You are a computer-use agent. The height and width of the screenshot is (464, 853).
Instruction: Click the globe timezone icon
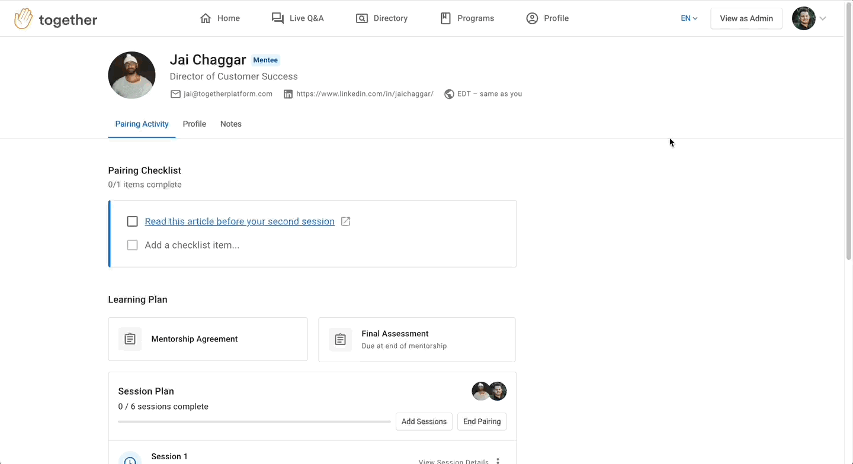point(449,94)
